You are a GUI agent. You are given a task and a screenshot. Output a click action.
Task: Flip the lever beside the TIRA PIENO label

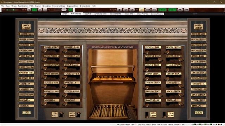165,115
